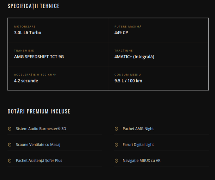
Task: Click shield icon beside Pachet Asistență Șofer Plus
Action: point(10,161)
